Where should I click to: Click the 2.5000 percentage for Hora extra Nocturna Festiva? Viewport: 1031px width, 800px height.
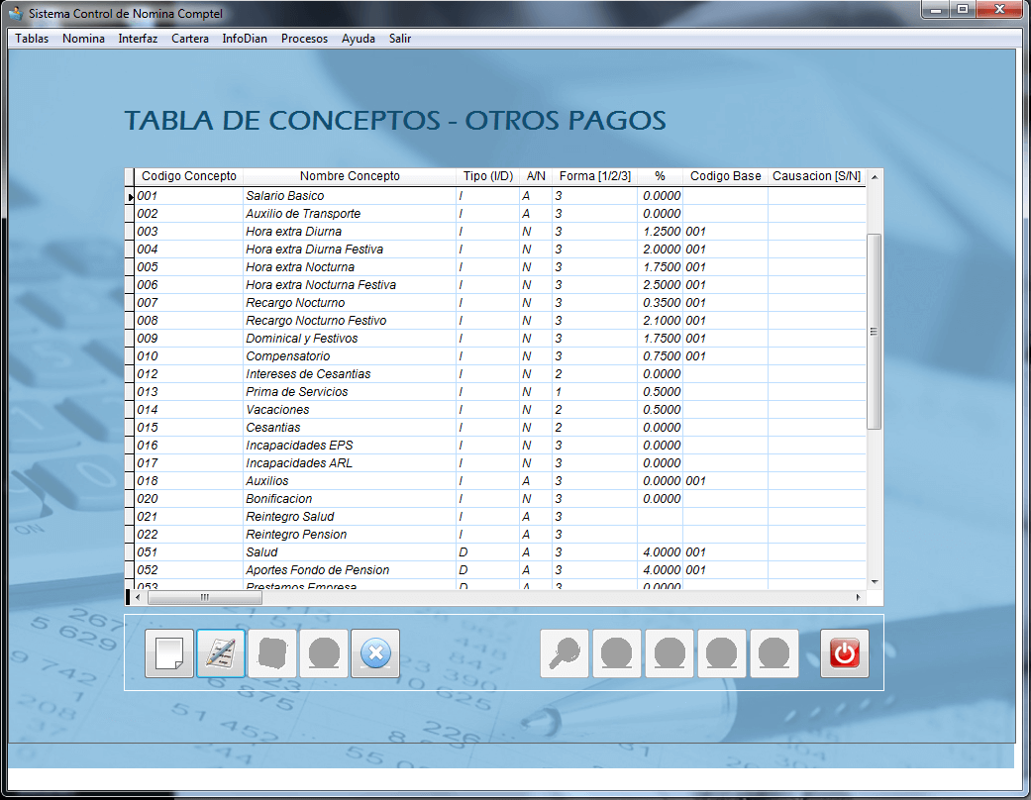pos(661,285)
